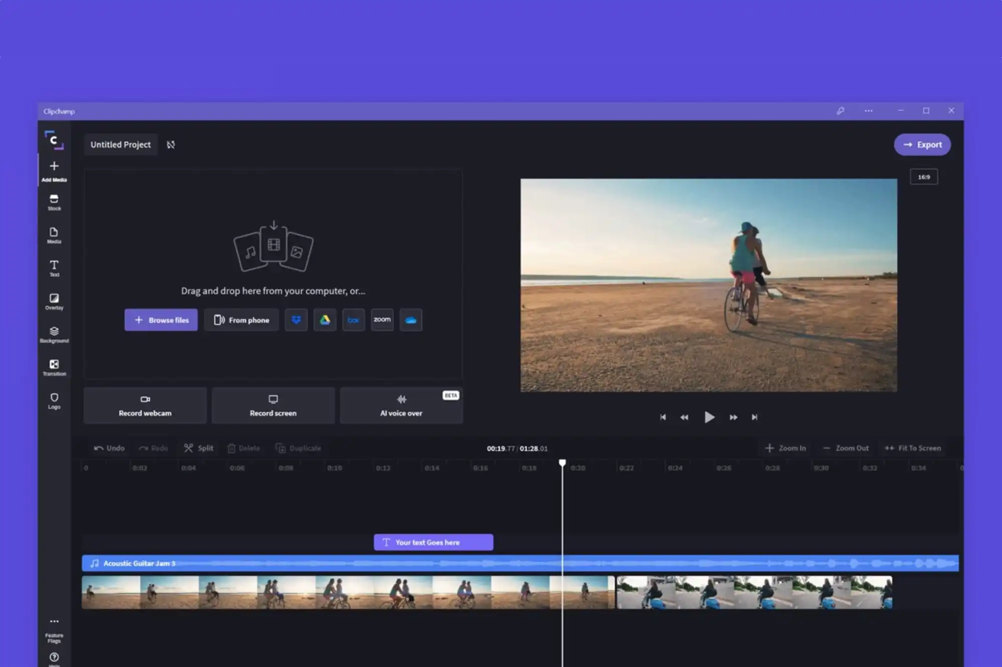
Task: Click the Browse files button
Action: (161, 320)
